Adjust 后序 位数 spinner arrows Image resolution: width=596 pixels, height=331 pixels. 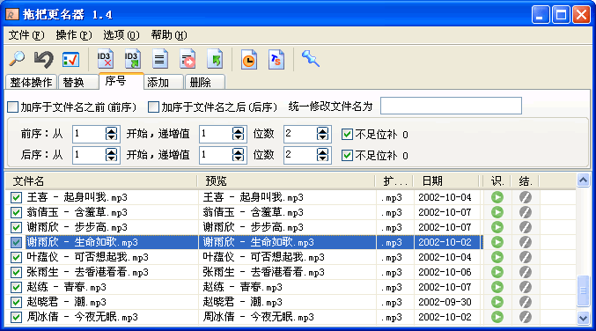click(322, 155)
